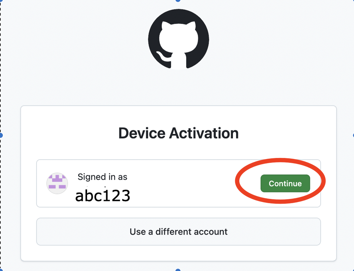Click the Continue button inside the red circle

[x=285, y=183]
